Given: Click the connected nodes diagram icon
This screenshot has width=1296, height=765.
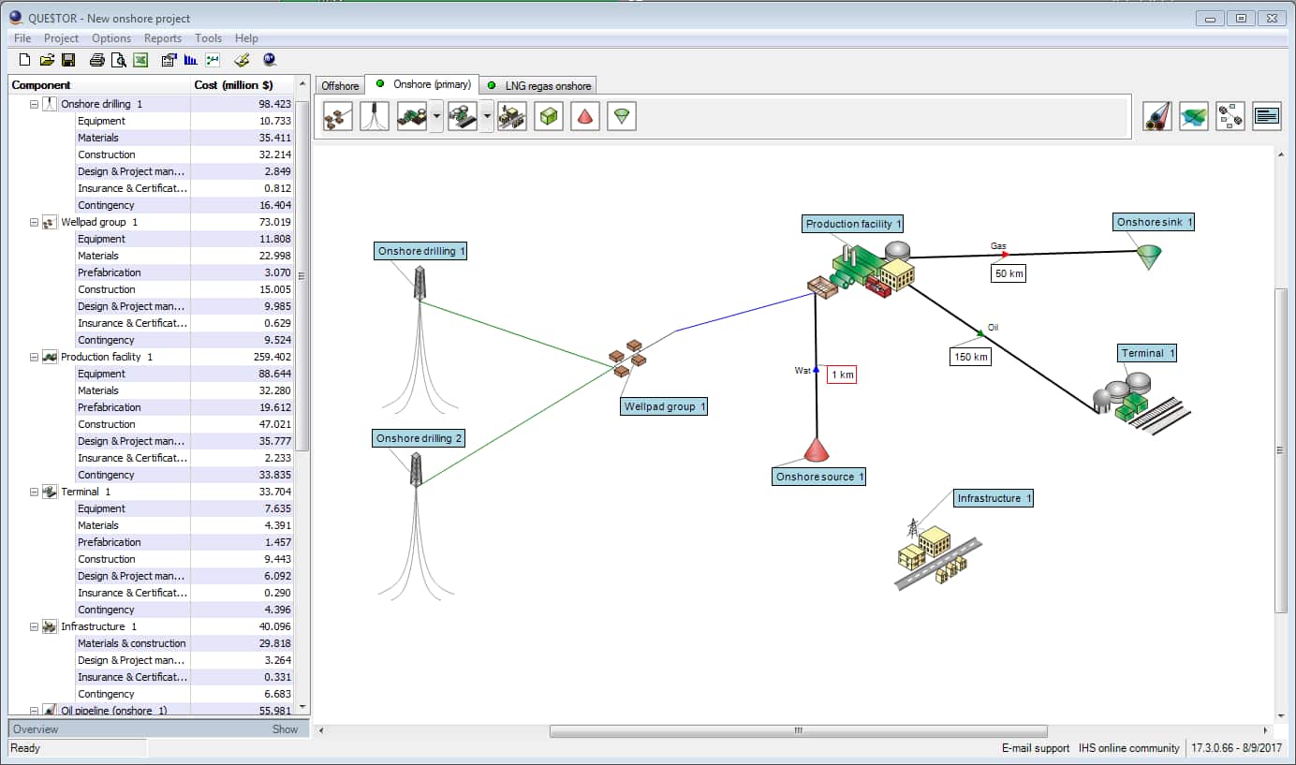Looking at the screenshot, I should click(x=1230, y=116).
